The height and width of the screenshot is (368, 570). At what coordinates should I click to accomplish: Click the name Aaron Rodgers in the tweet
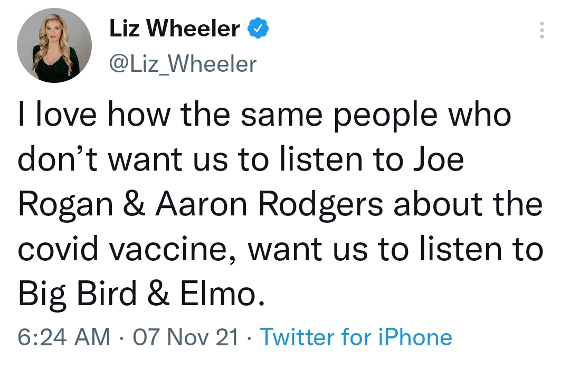click(269, 205)
